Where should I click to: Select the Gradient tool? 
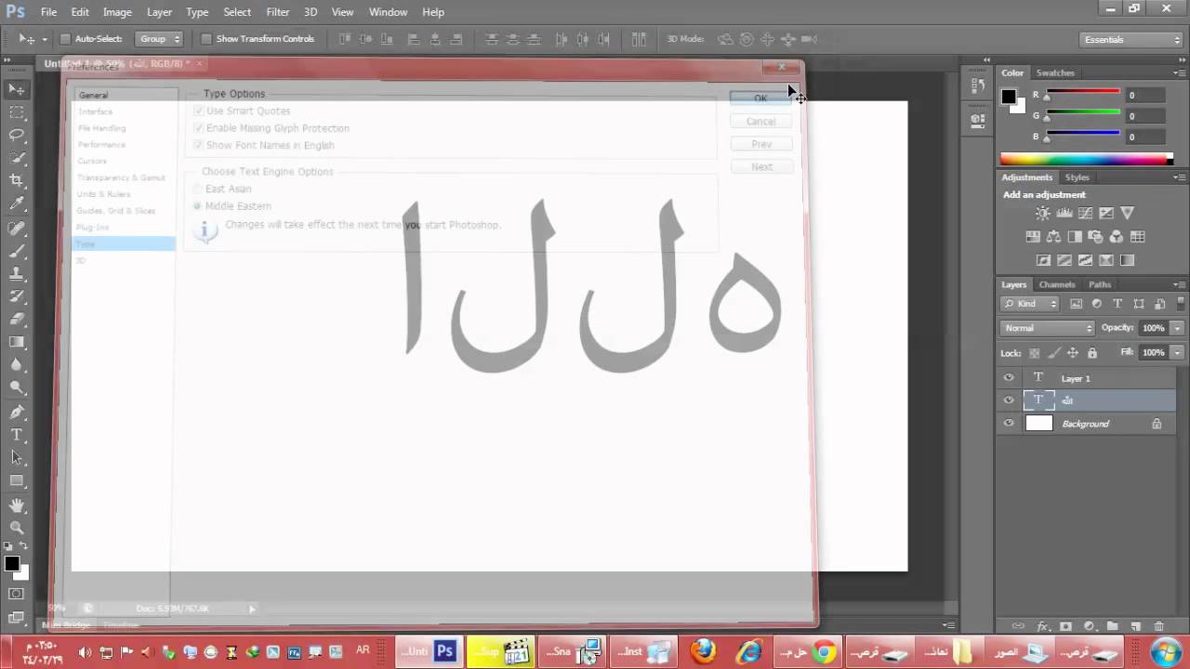pos(17,343)
